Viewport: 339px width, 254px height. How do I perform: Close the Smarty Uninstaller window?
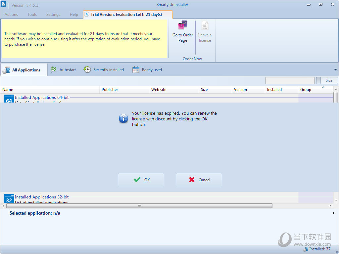point(333,4)
